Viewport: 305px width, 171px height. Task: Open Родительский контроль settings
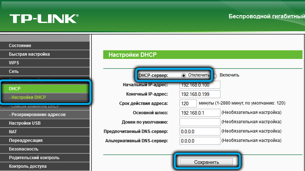tap(34, 158)
